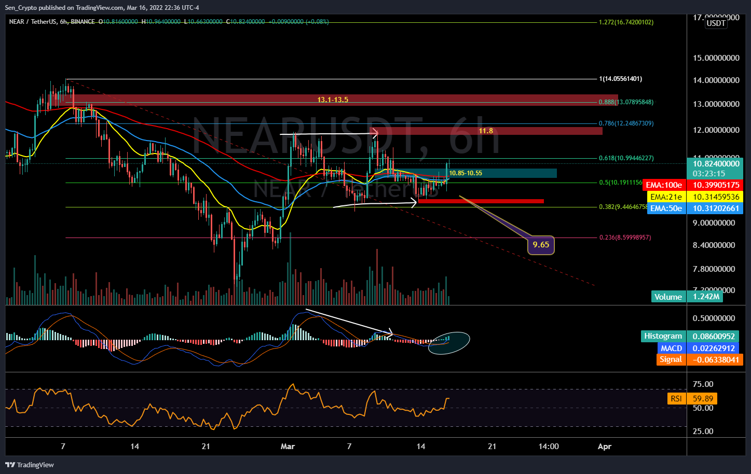This screenshot has height=474, width=751.
Task: Select the 0.888(13.07895848) Fibonacci label
Action: click(626, 102)
